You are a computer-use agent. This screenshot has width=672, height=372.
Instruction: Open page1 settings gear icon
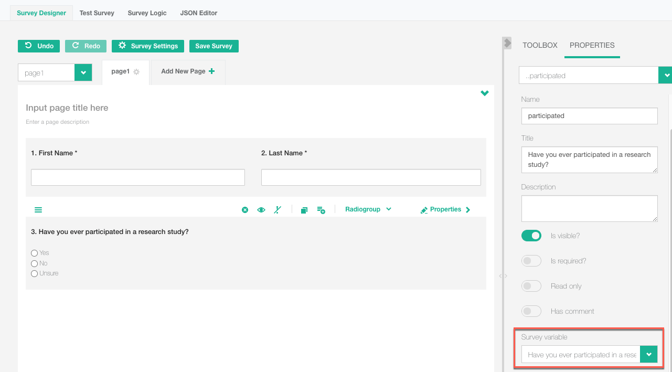coord(136,72)
